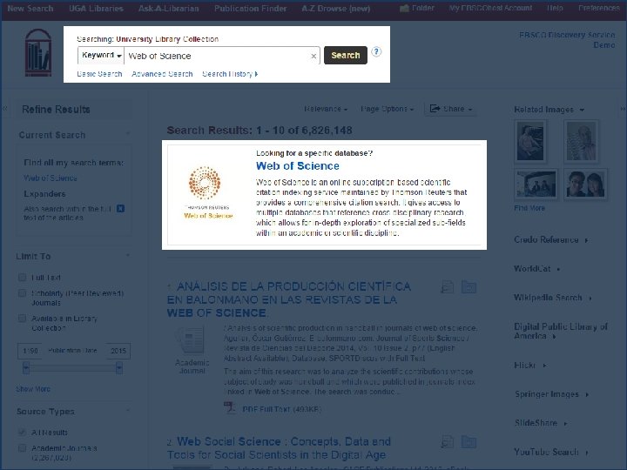Click the PDF Full Text icon
Viewport: 627px width, 470px height.
pyautogui.click(x=229, y=408)
